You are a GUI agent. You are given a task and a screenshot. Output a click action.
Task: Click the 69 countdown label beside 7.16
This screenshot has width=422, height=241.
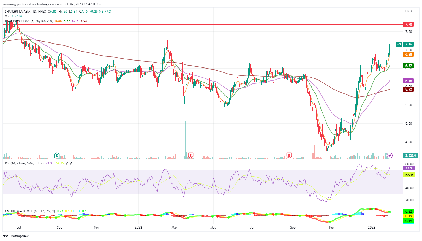pyautogui.click(x=399, y=44)
